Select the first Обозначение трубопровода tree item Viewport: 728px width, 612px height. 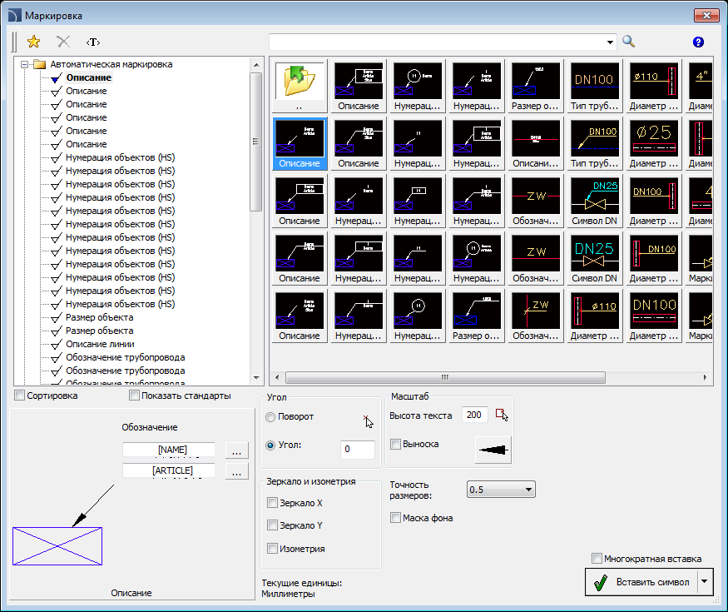pyautogui.click(x=126, y=357)
